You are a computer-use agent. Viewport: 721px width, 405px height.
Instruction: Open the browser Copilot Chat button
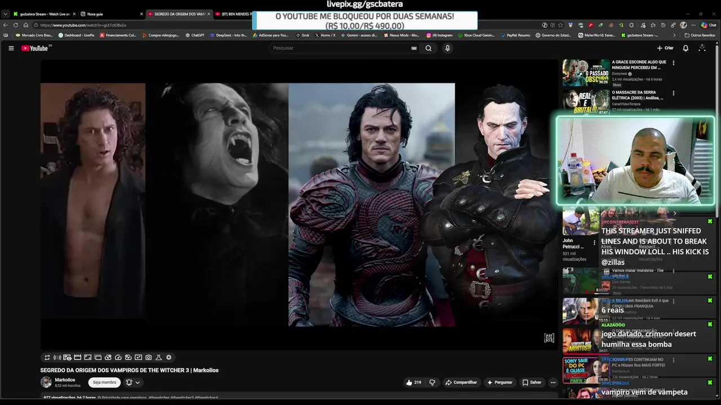(709, 25)
